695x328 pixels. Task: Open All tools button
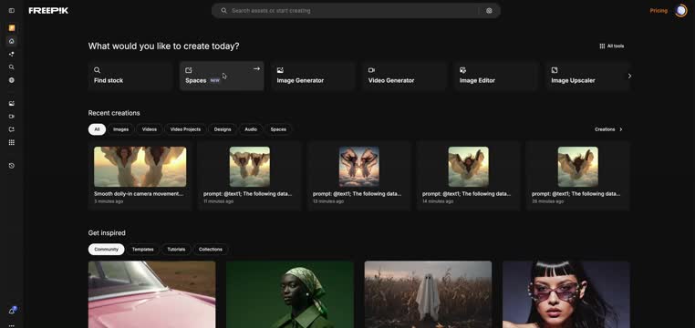point(612,46)
